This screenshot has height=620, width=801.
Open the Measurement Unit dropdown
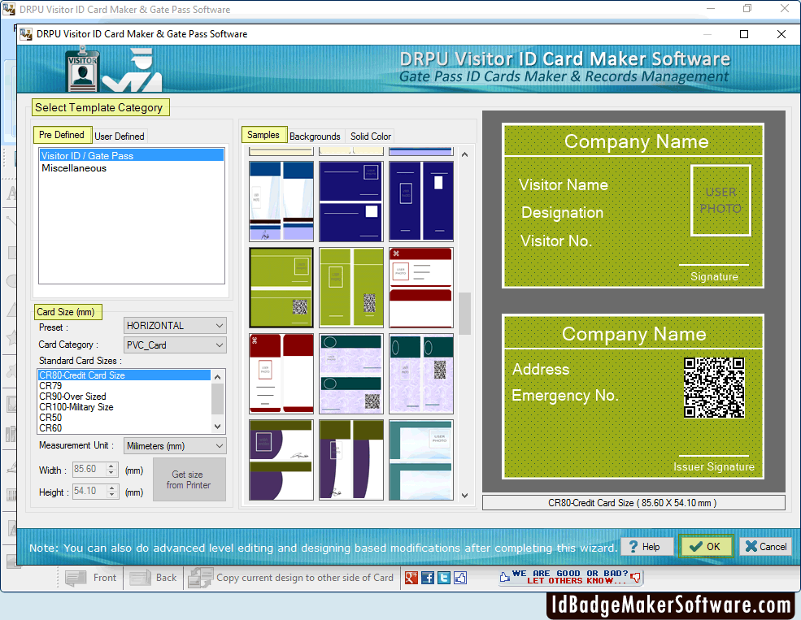point(175,446)
